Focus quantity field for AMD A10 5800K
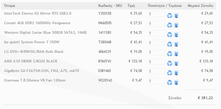Viewport: 221px width, 109px height. click(x=157, y=62)
